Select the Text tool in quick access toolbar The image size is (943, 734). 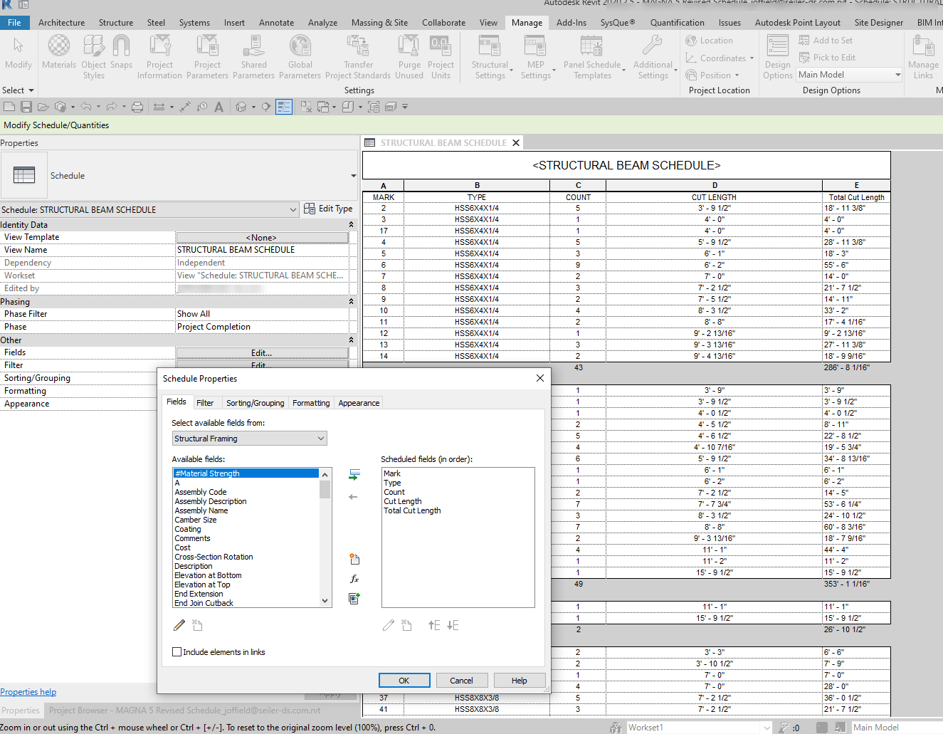(x=218, y=107)
